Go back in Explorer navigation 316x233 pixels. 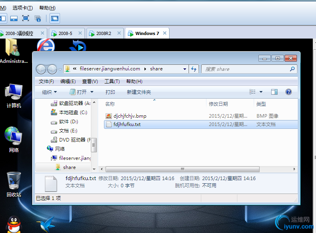(x=41, y=69)
